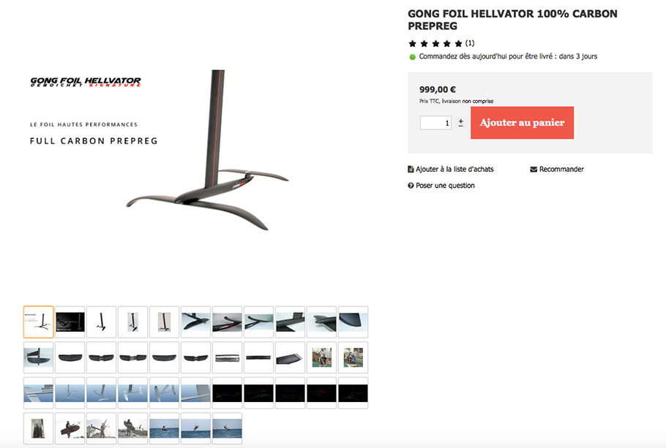Open the Ajouter à la liste d'achats link
The image size is (666, 448).
[x=454, y=170]
